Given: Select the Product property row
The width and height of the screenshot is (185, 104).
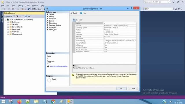Looking at the screenshot, I should (106, 25).
